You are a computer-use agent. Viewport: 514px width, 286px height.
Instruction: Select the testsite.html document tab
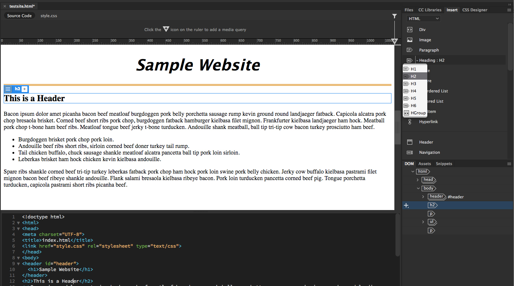click(22, 6)
